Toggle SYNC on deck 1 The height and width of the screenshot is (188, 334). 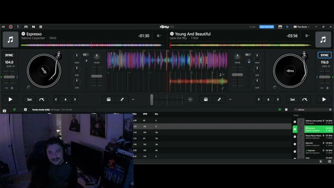pyautogui.click(x=9, y=55)
